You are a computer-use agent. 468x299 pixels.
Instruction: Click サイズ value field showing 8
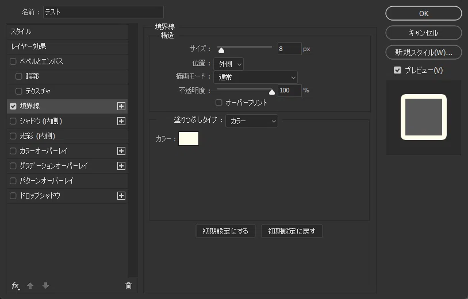pos(289,49)
